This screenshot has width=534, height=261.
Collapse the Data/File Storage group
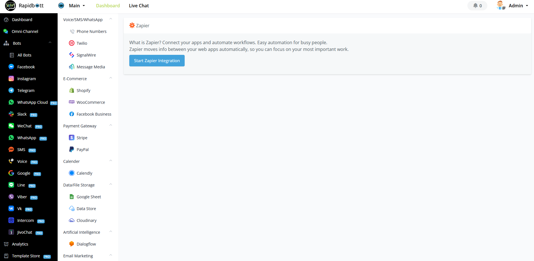point(111,184)
